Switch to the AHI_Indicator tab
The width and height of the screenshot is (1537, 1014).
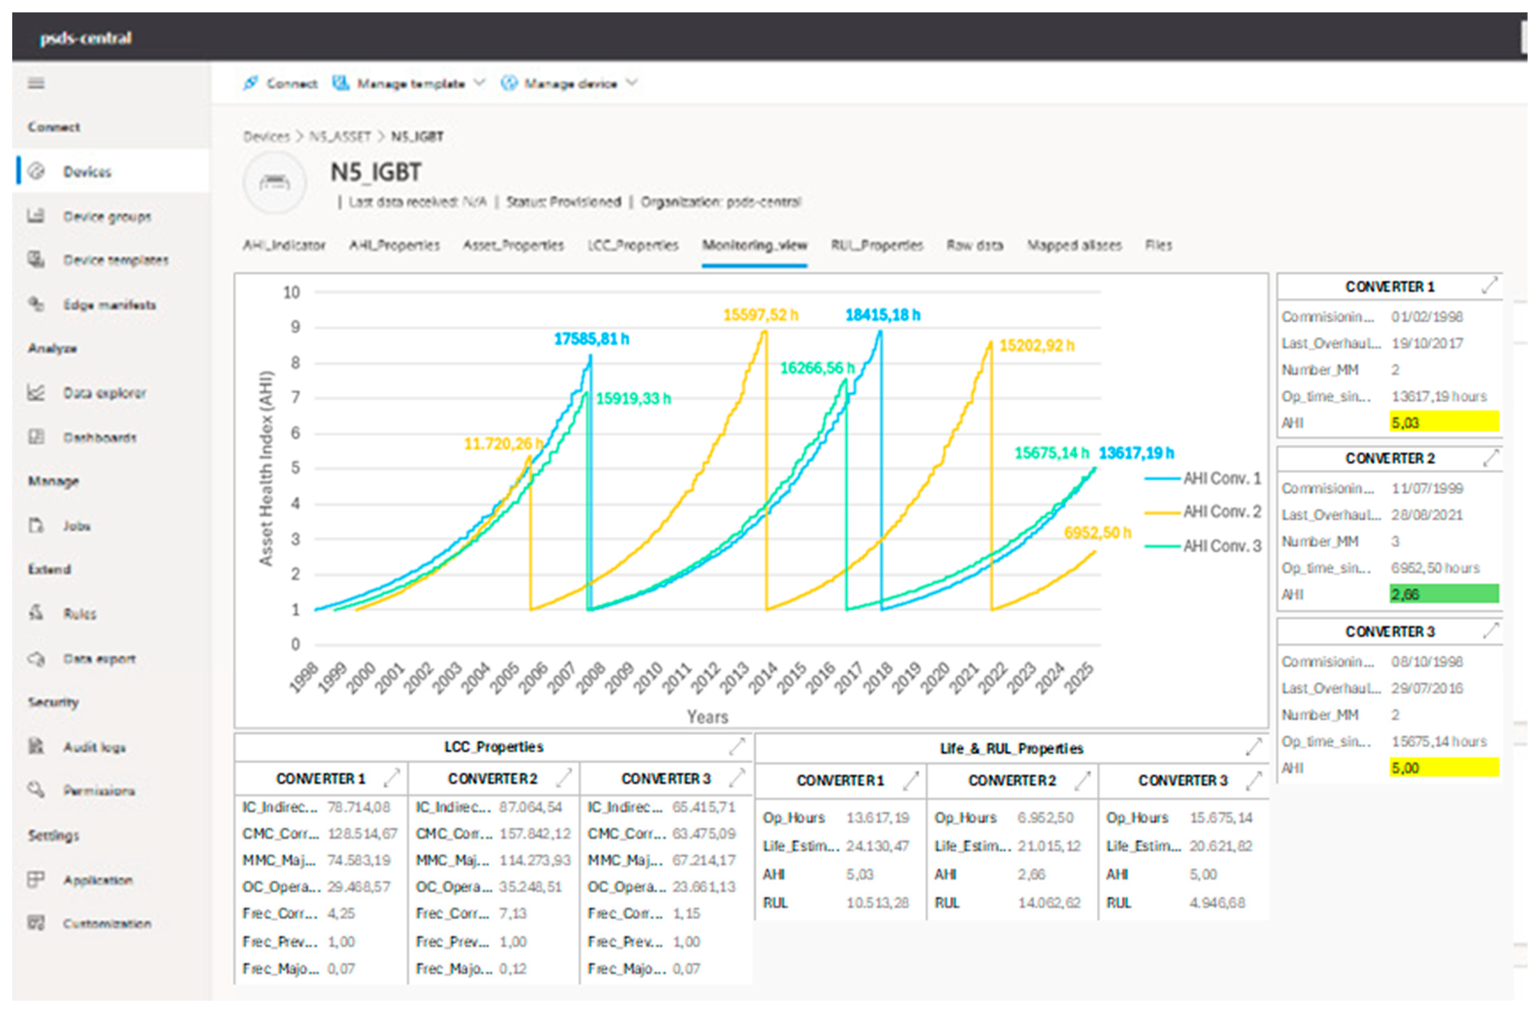(x=284, y=246)
